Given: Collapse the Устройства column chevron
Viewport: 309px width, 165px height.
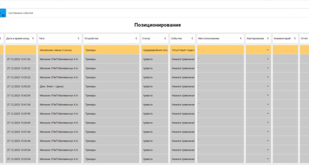Looking at the screenshot, I should [136, 38].
